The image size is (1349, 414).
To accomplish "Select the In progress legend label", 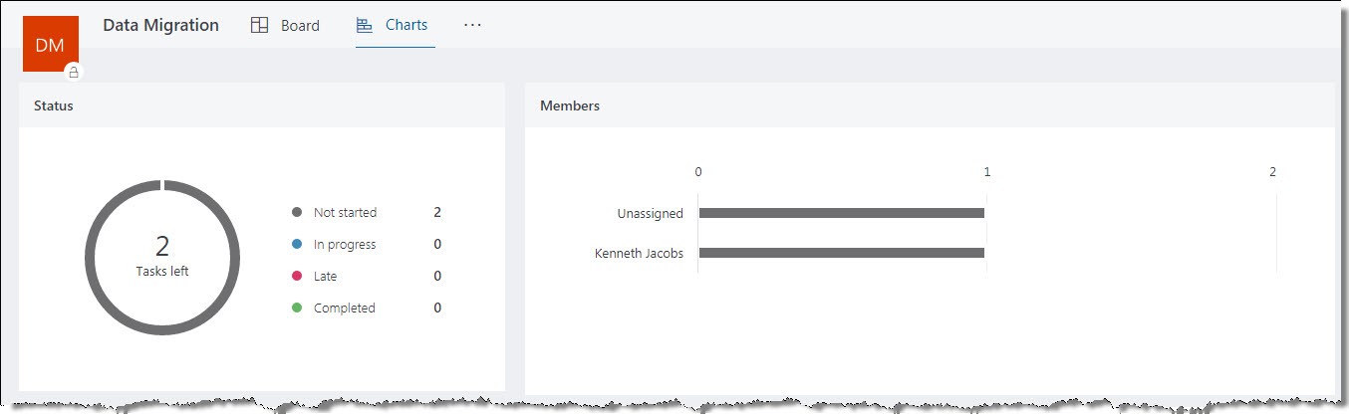I will 345,245.
